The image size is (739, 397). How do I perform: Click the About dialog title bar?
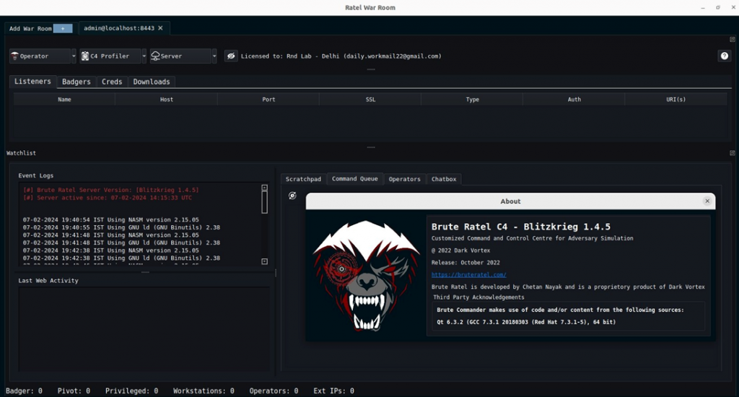[510, 201]
